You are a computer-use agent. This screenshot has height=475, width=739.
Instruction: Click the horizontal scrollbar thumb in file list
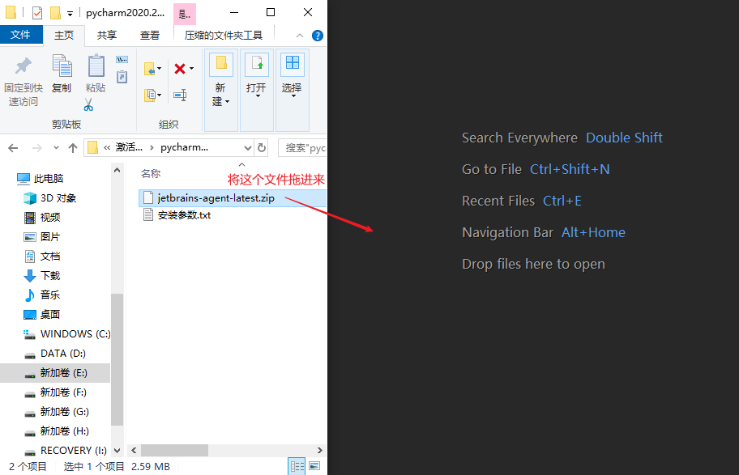[x=174, y=451]
